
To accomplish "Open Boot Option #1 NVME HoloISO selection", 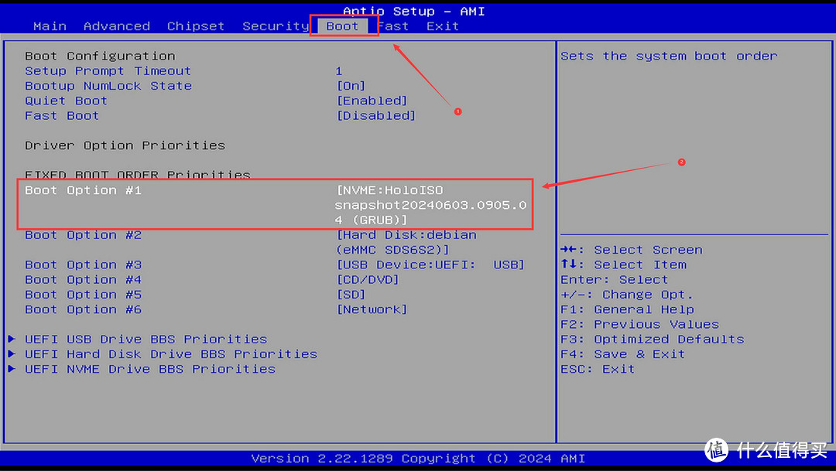I will click(x=430, y=205).
